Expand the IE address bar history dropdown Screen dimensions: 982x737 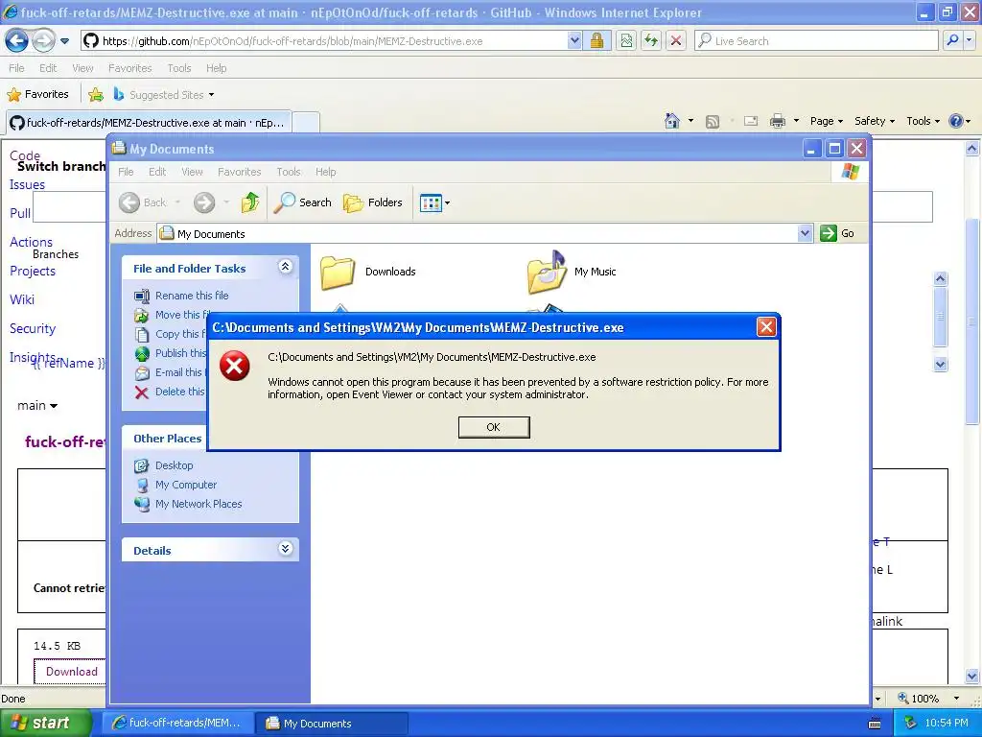click(574, 40)
